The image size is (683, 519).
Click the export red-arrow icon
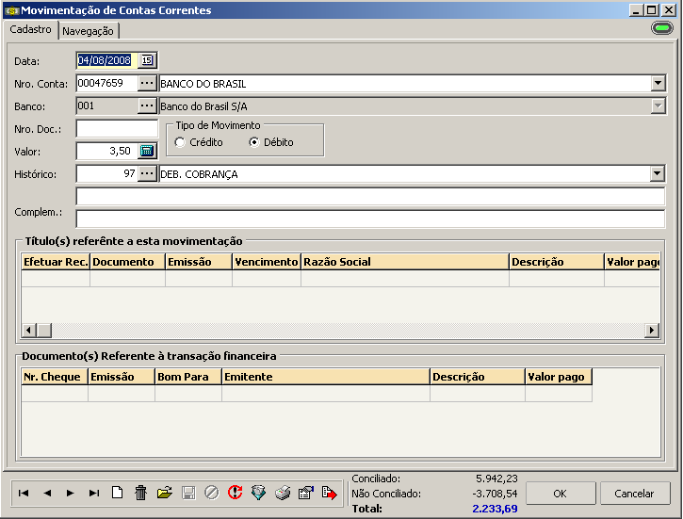[x=330, y=493]
